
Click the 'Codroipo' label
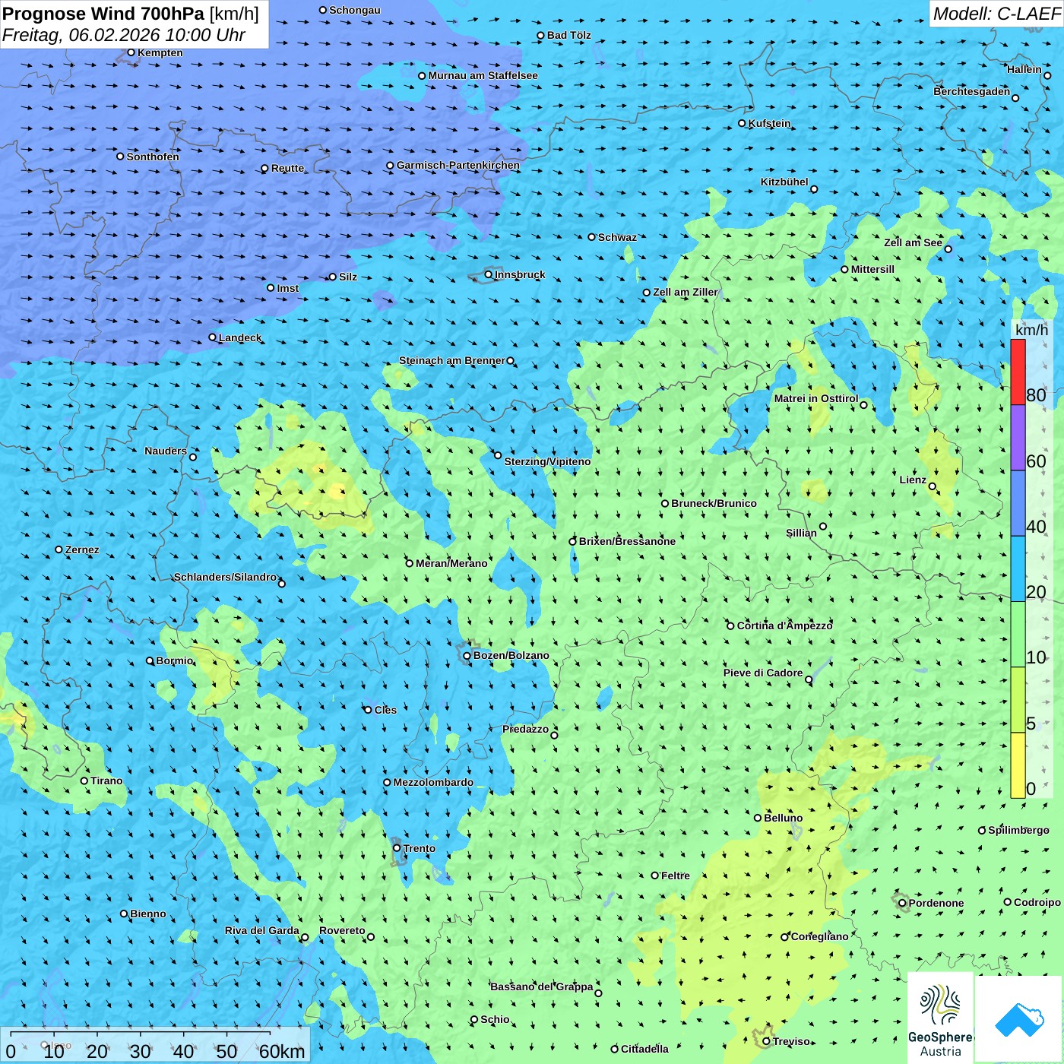pos(1037,902)
